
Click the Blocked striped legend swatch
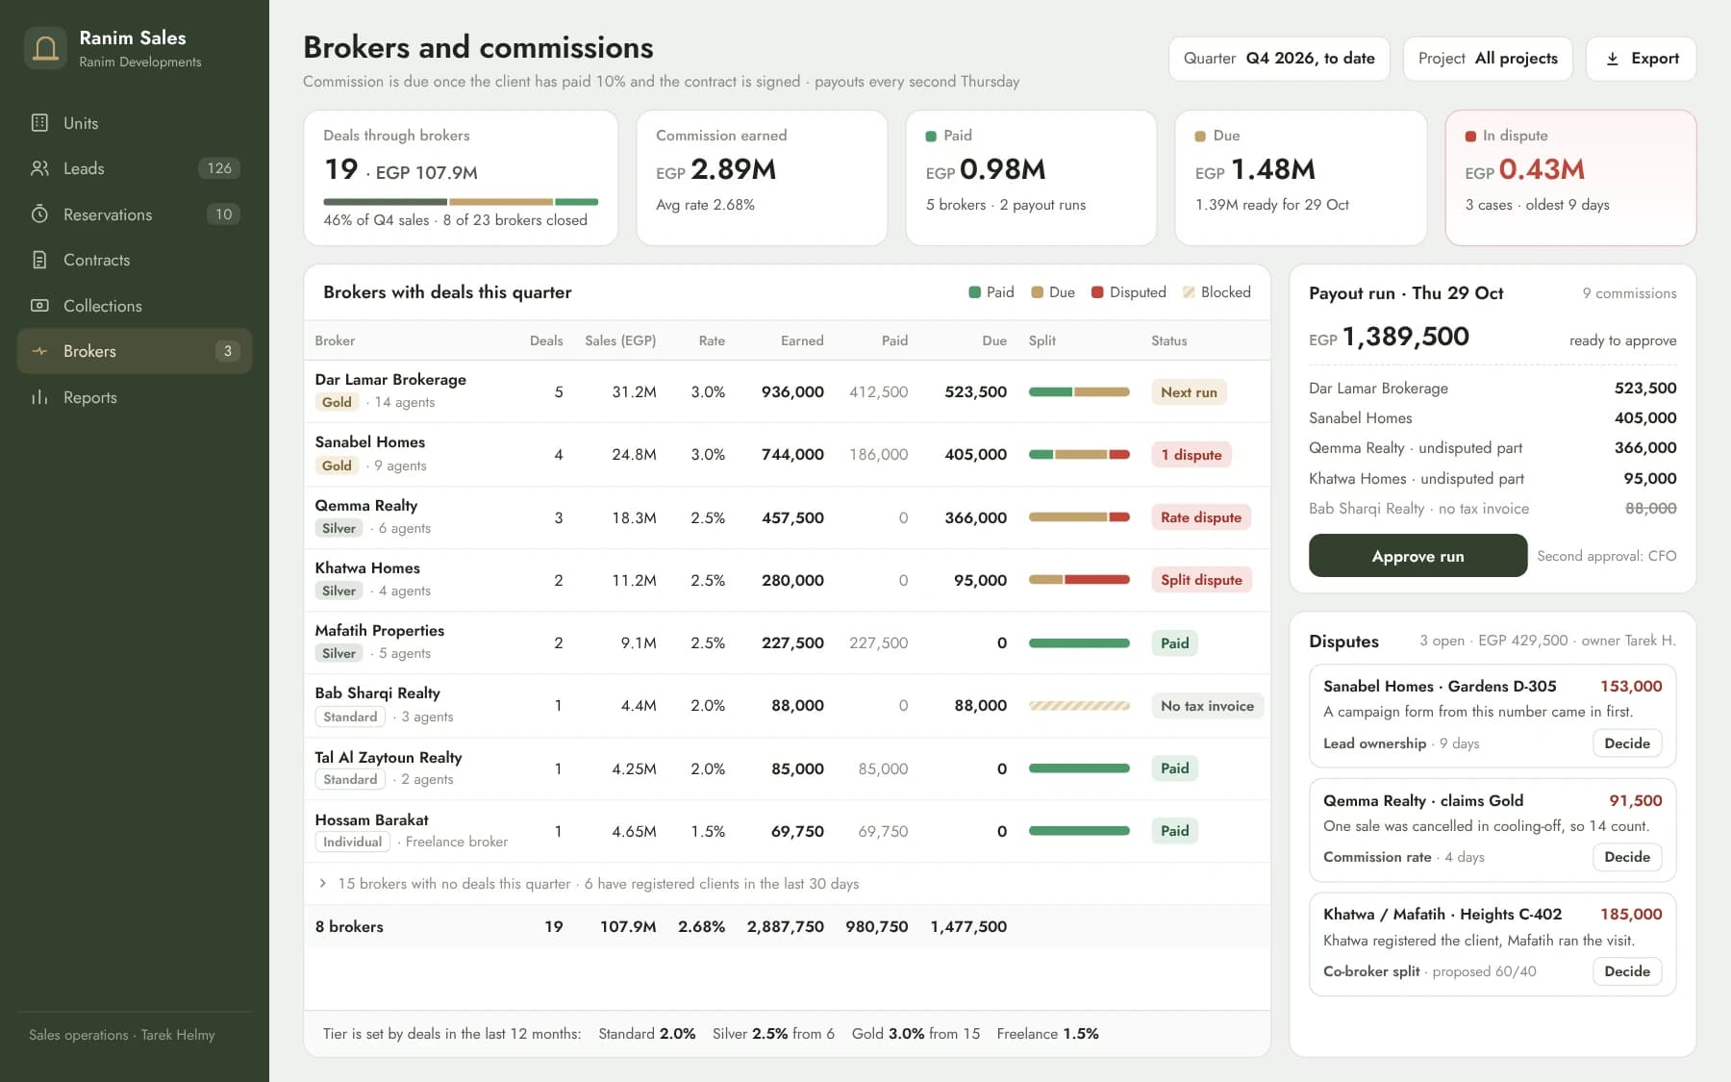tap(1189, 292)
